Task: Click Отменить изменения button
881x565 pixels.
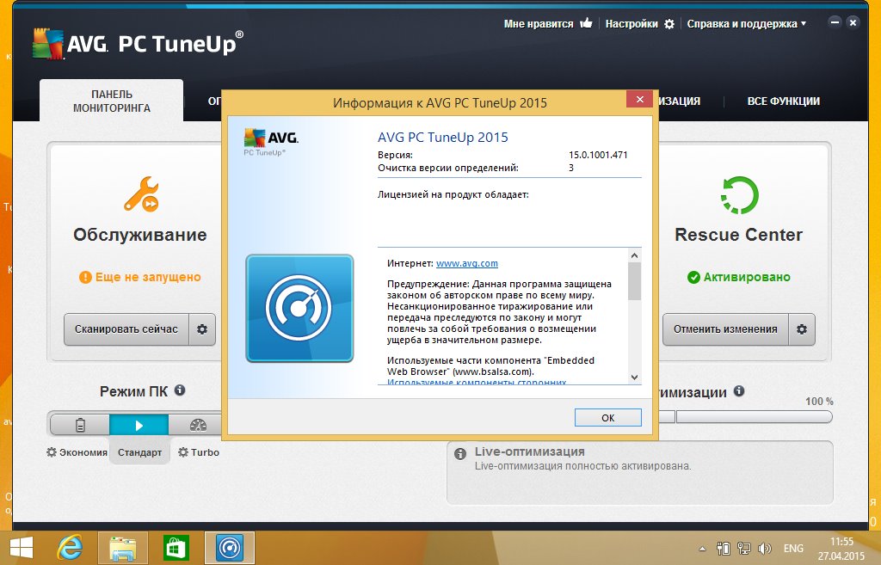Action: tap(725, 329)
